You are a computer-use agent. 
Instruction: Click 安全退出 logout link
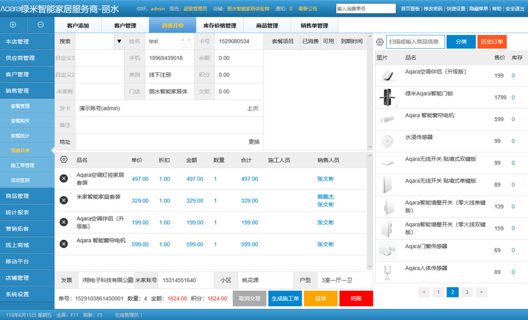pyautogui.click(x=514, y=9)
